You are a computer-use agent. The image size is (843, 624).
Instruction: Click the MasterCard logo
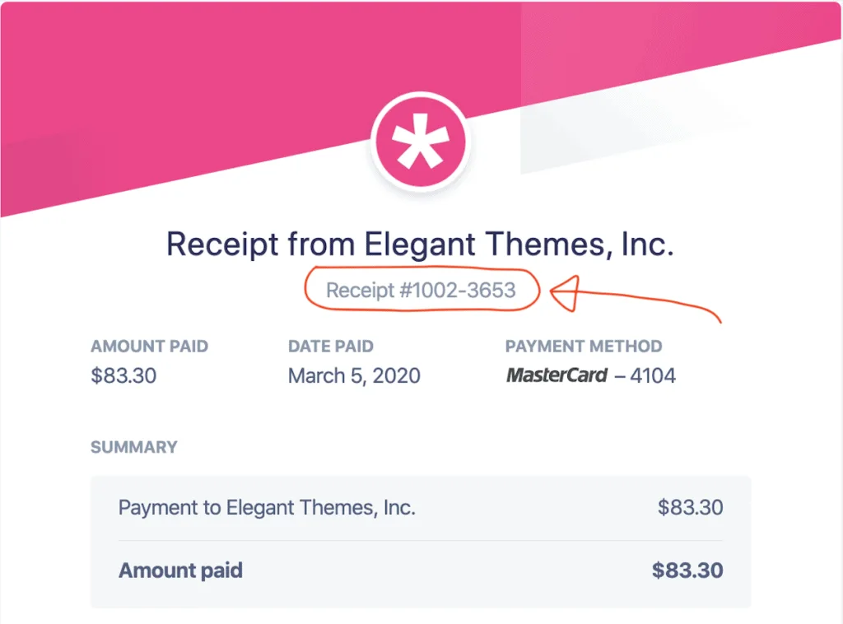click(x=557, y=375)
